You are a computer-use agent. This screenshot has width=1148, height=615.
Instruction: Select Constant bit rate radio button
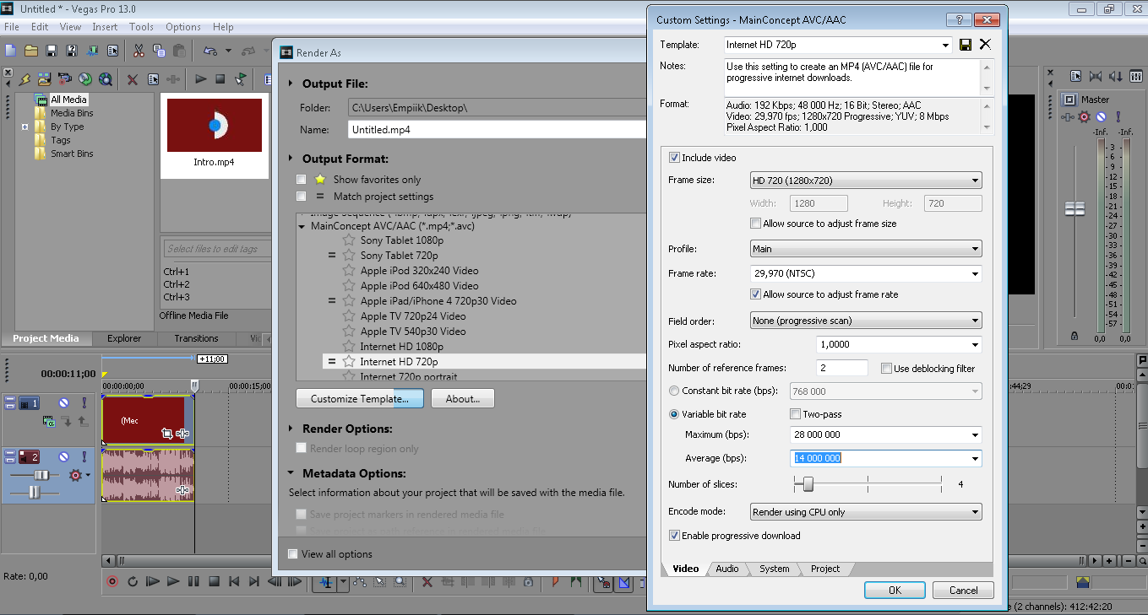coord(674,391)
